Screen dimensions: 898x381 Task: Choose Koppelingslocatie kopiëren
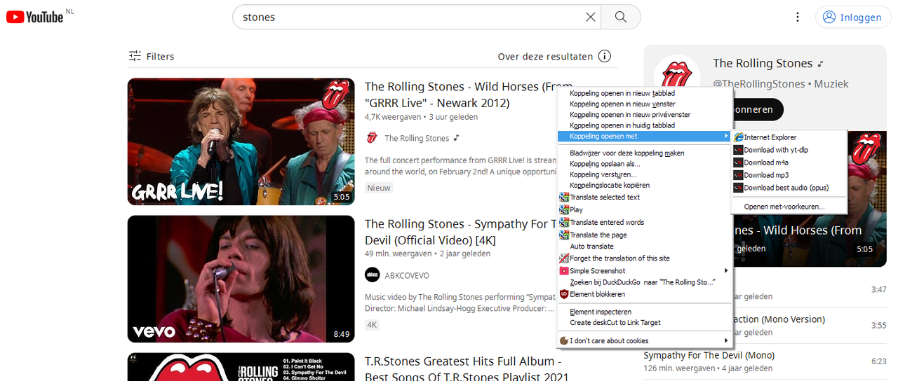[x=644, y=185]
